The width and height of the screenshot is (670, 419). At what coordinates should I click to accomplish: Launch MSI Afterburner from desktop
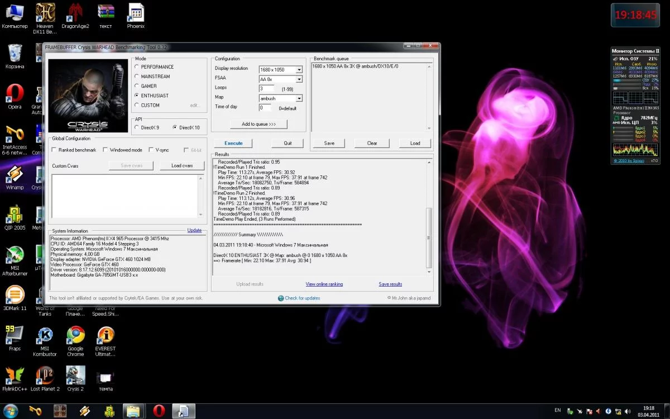pos(15,255)
